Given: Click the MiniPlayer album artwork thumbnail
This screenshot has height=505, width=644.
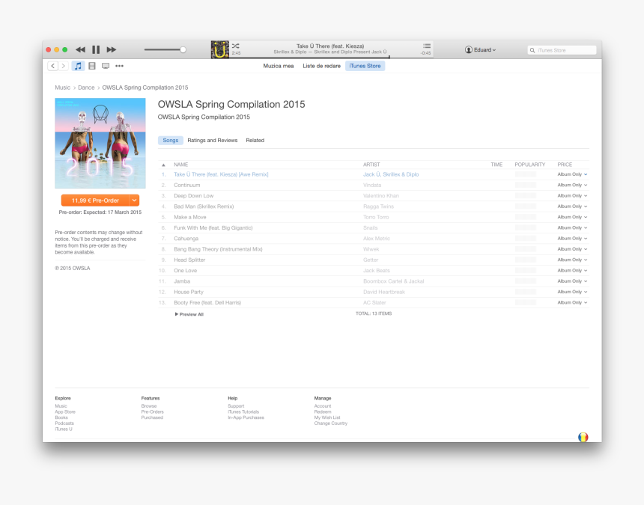Looking at the screenshot, I should pos(219,49).
